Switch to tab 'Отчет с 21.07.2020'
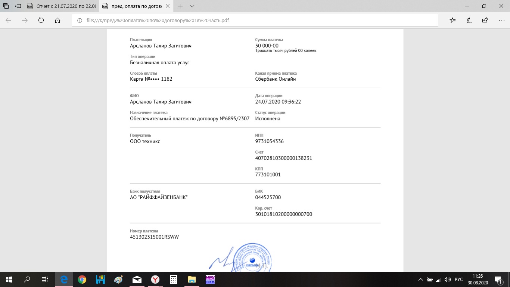 [62, 6]
